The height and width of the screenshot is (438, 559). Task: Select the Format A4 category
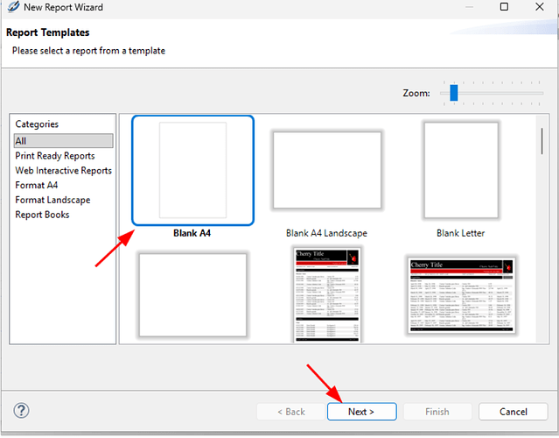coord(37,186)
